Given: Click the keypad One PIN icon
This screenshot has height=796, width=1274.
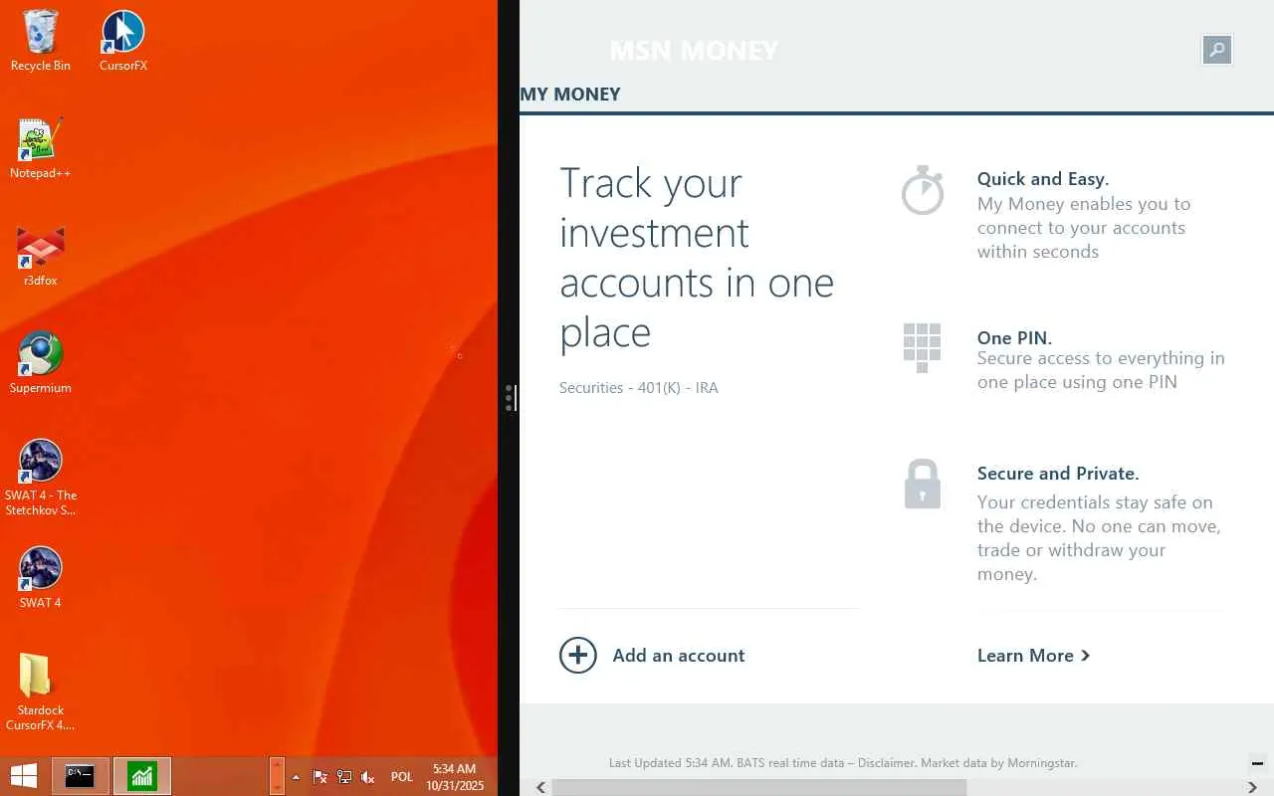Looking at the screenshot, I should tap(922, 348).
